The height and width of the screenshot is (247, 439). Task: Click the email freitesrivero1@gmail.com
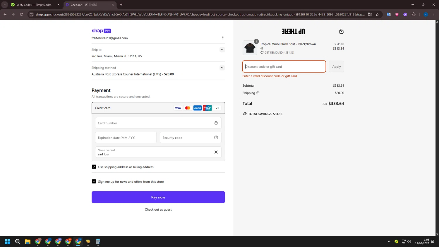click(109, 38)
